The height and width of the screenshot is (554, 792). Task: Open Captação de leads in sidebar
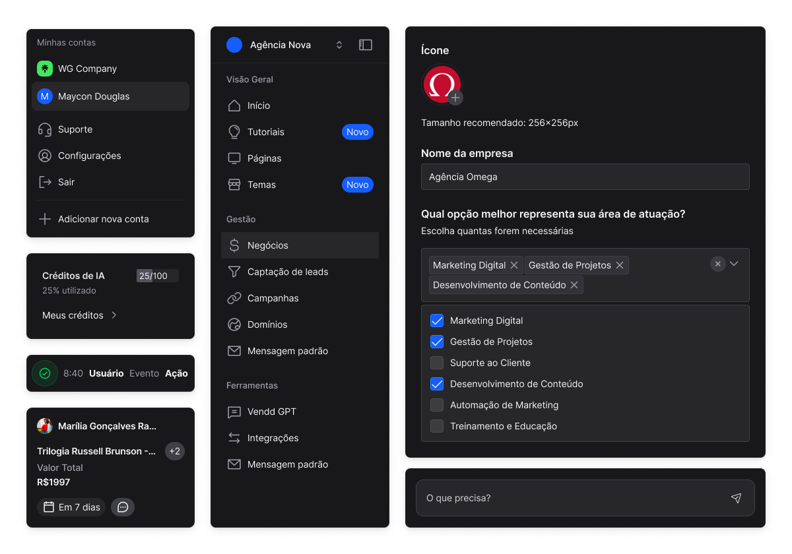click(288, 272)
